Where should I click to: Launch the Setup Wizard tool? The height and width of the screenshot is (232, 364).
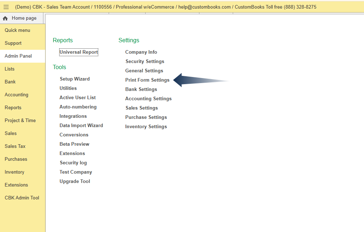[x=75, y=79]
